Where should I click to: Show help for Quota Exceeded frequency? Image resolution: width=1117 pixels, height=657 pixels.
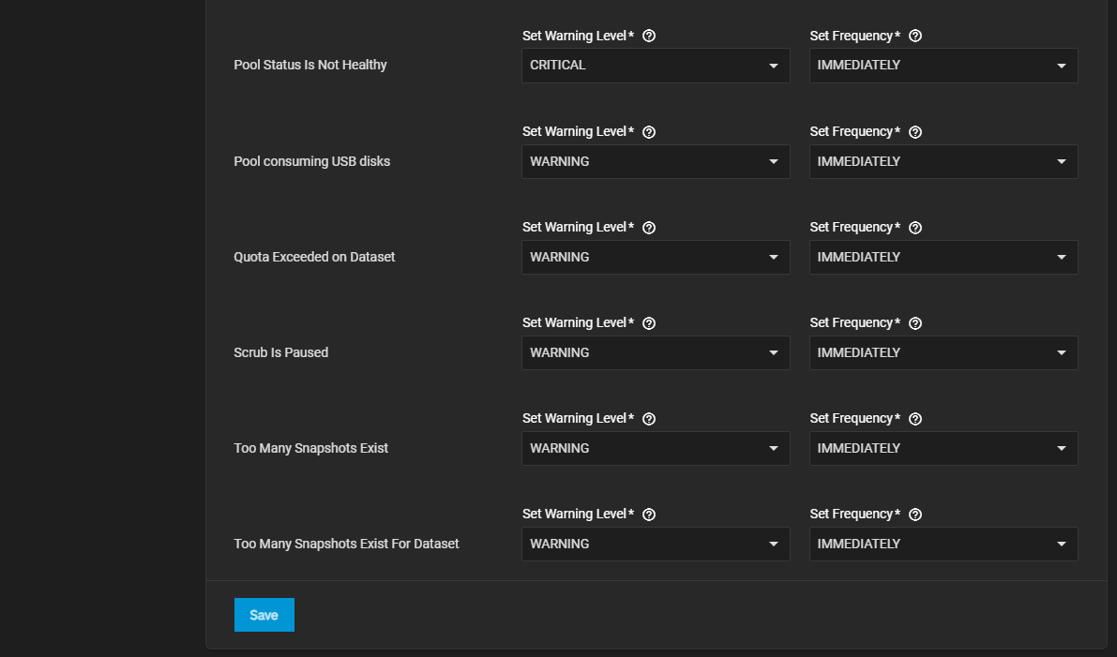(x=915, y=228)
